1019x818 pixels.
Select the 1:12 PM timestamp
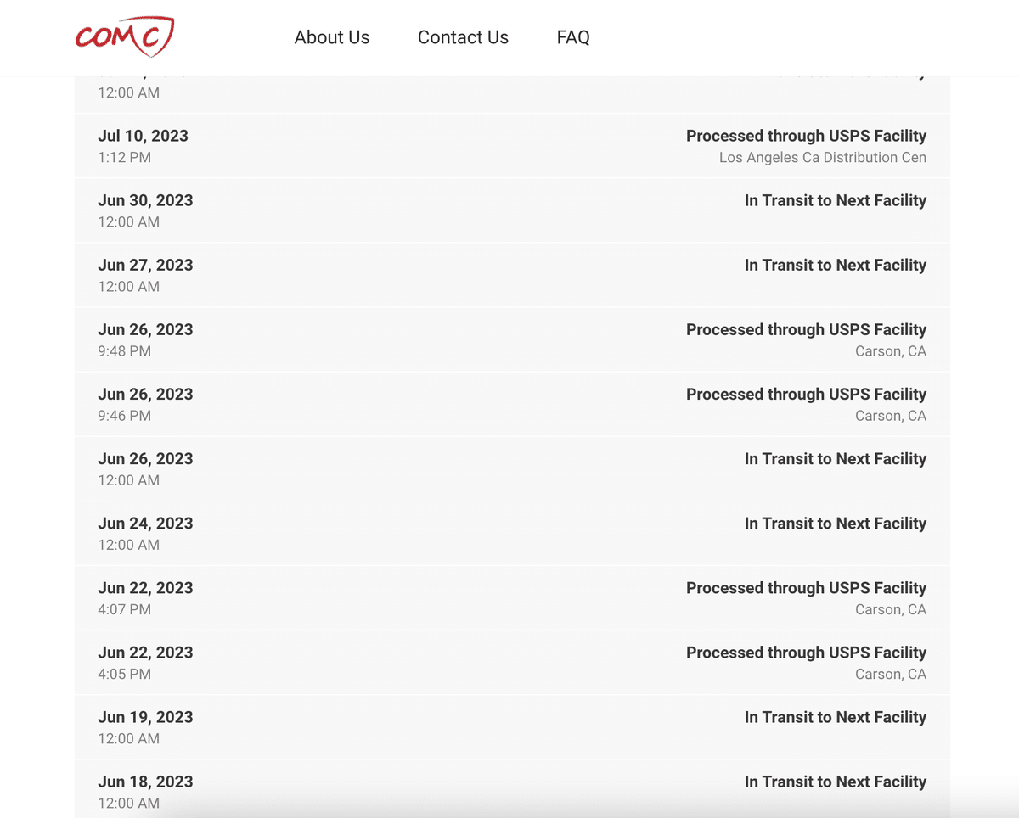(124, 158)
